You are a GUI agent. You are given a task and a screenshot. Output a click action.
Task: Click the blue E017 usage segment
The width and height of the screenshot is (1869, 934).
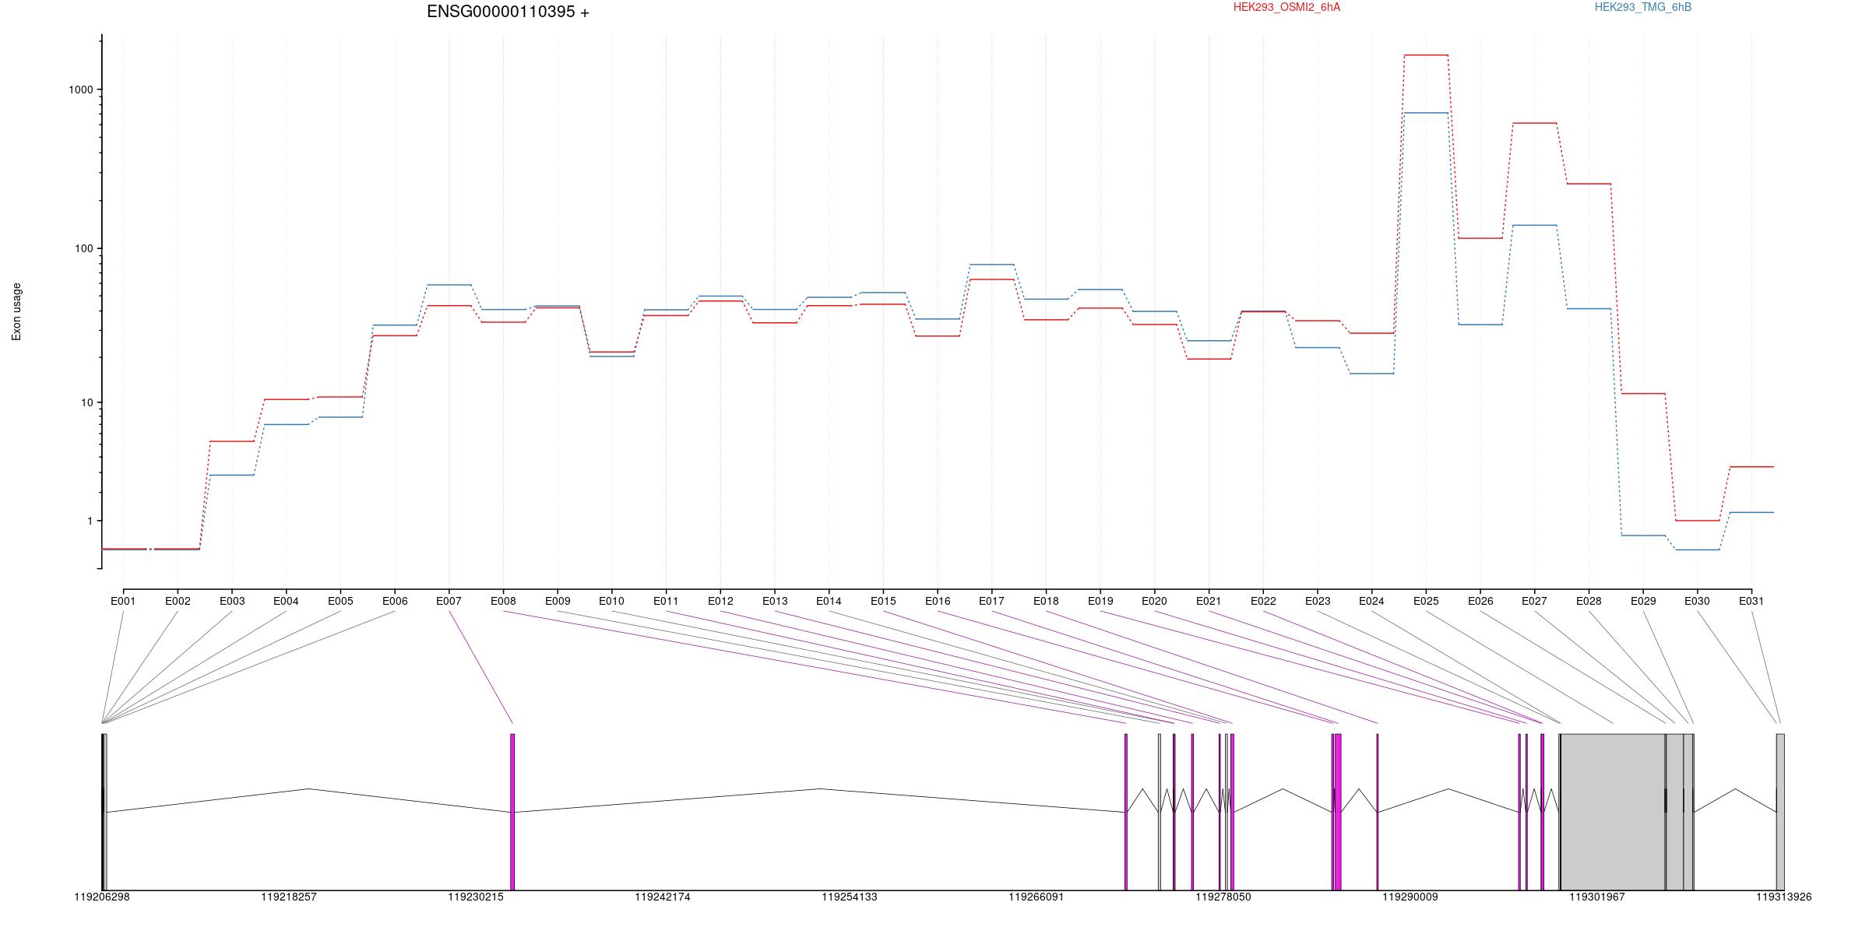point(991,265)
